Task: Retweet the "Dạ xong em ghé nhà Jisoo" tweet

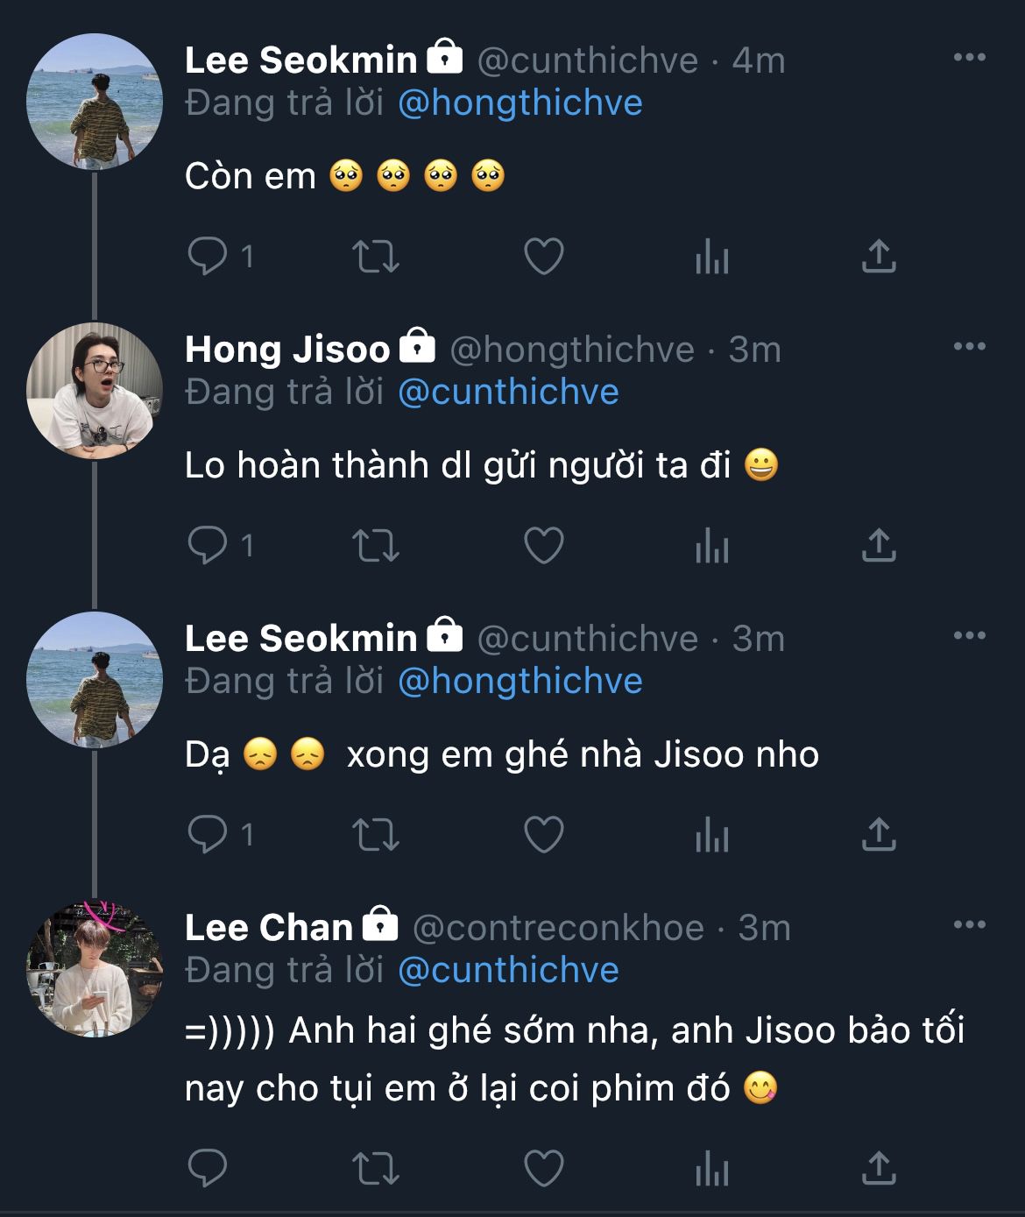Action: coord(375,835)
